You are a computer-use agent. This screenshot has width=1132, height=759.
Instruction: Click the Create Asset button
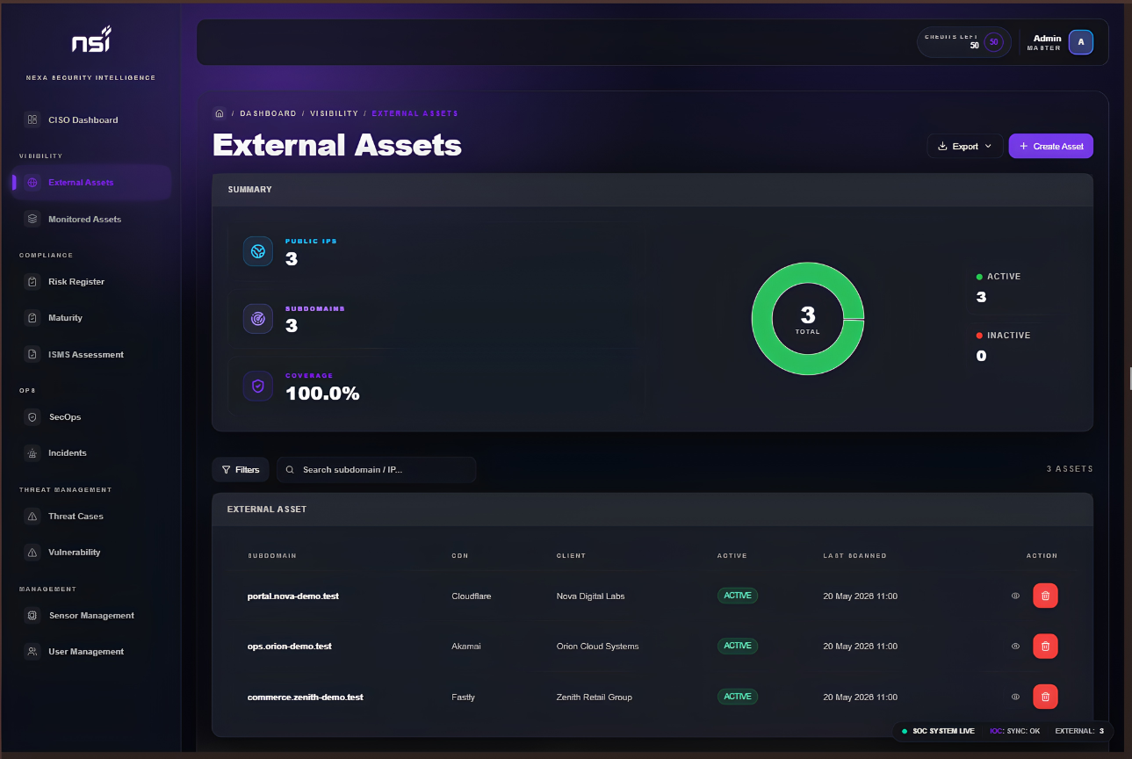1051,146
